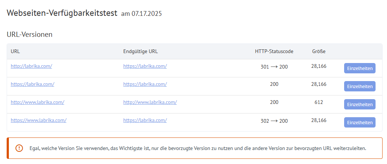This screenshot has width=387, height=164.
Task: Click the HTTP-Statuscode column header
Action: pos(274,52)
